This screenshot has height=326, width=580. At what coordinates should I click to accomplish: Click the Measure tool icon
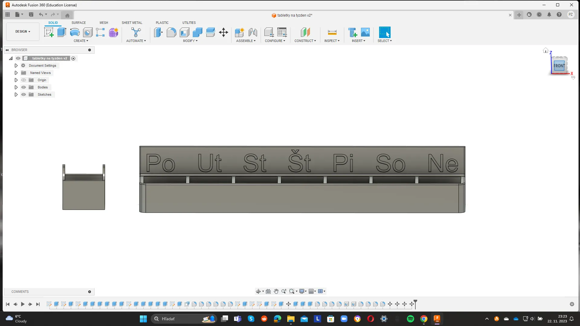tap(332, 32)
